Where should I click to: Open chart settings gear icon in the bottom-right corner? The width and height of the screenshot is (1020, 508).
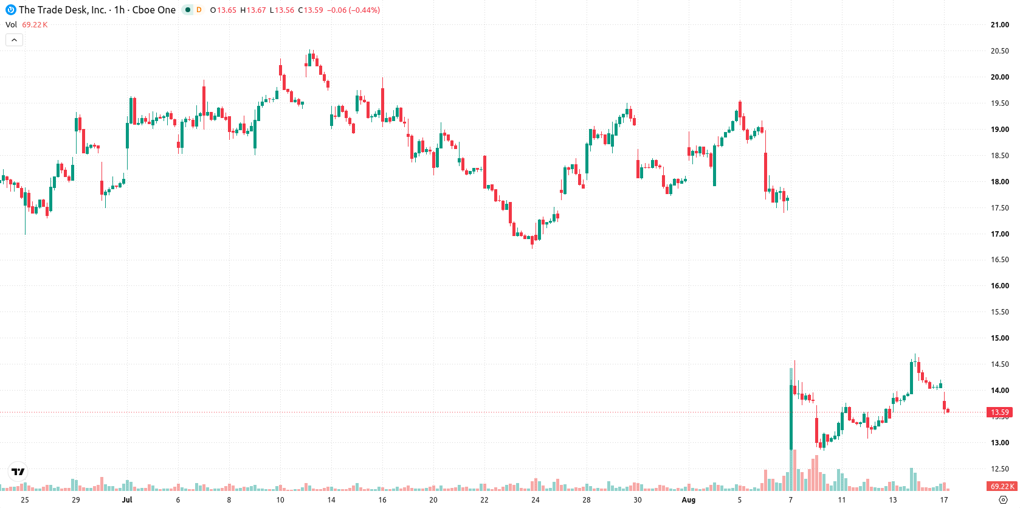click(1004, 499)
